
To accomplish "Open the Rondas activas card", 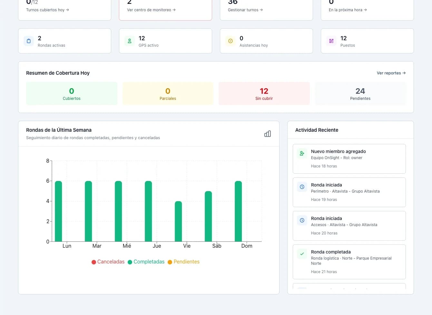I will tap(64, 41).
